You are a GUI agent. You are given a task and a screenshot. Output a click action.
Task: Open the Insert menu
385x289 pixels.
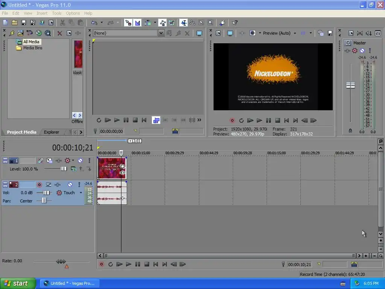pos(42,13)
